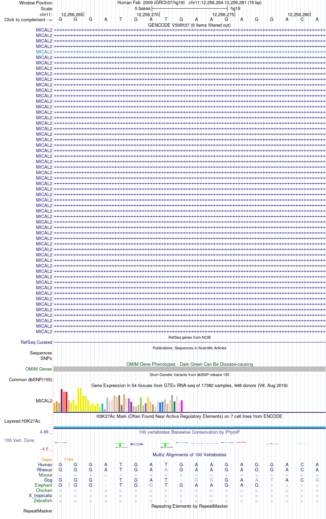
Task: Click the 'Sequences' publications track label
Action: (41, 353)
